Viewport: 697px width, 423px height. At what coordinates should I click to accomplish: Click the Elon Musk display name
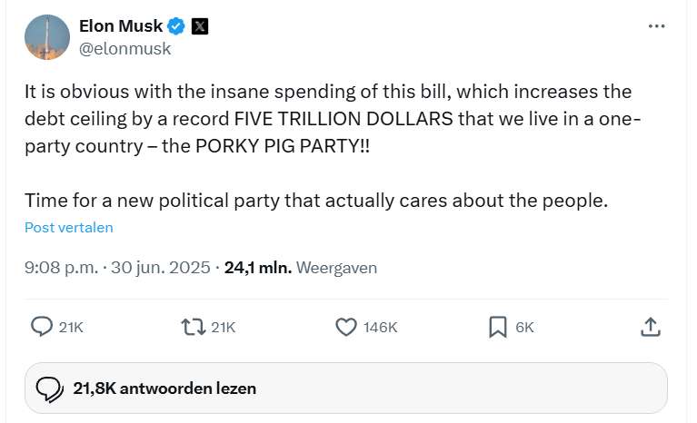(x=122, y=26)
